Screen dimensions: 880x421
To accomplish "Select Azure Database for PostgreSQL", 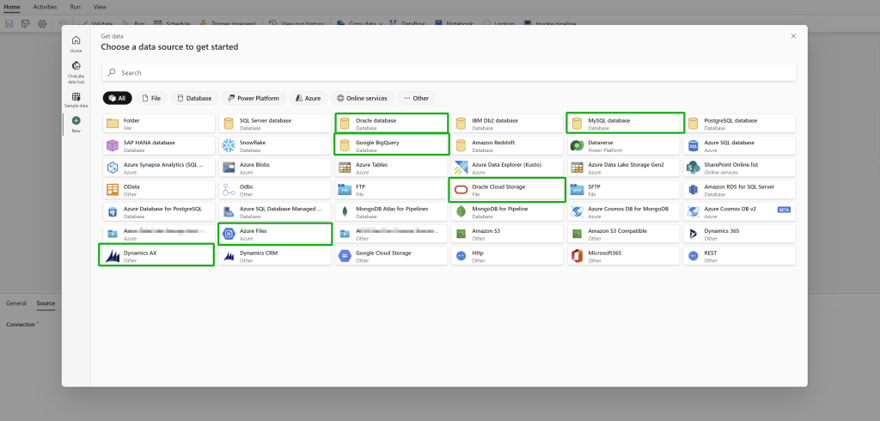I will (x=159, y=212).
